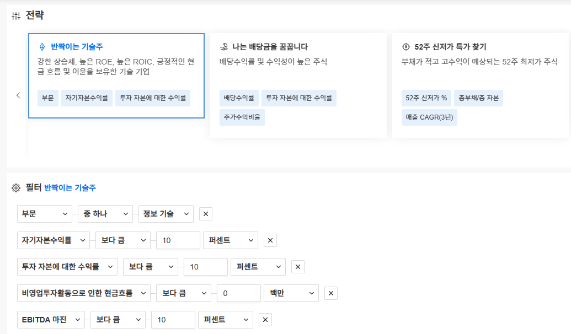Image resolution: width=571 pixels, height=334 pixels.
Task: Click the 총부채/총 자본 tag chip
Action: pos(478,98)
